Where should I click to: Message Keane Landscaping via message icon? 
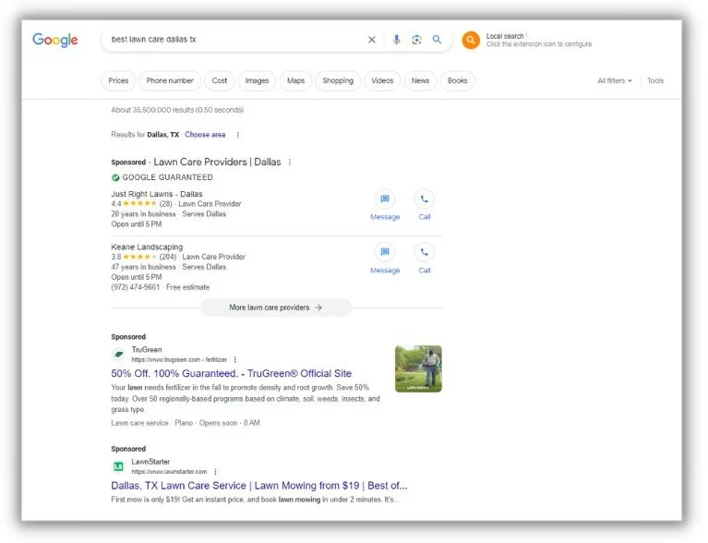coord(385,252)
